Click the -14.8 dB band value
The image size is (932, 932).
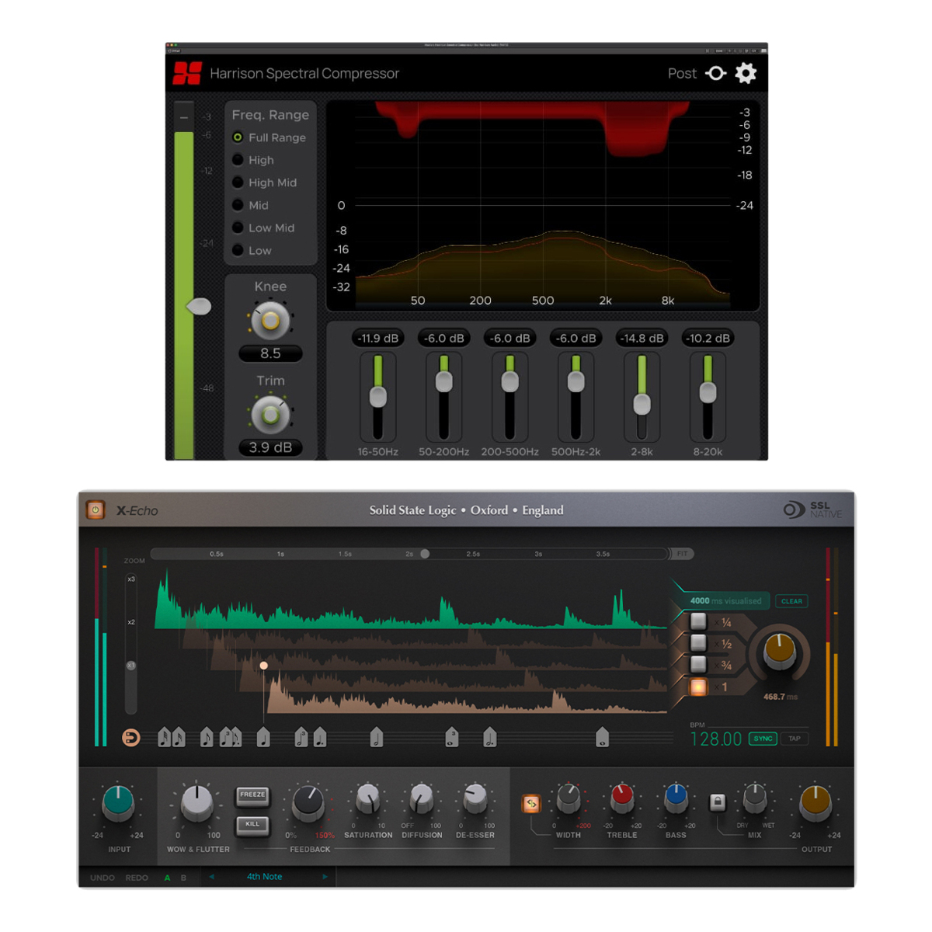pos(642,338)
